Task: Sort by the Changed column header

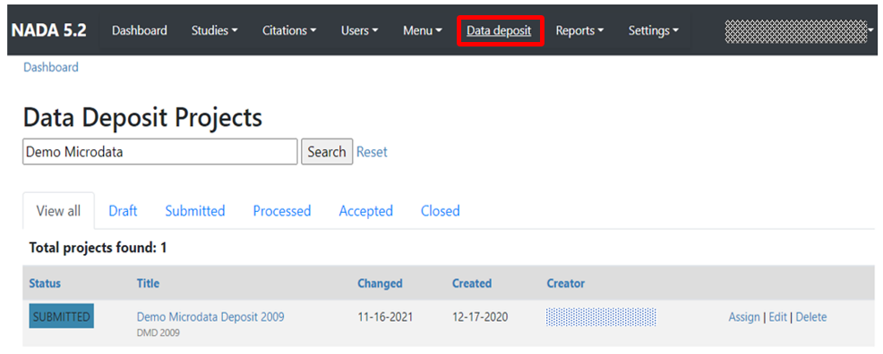Action: pyautogui.click(x=380, y=283)
